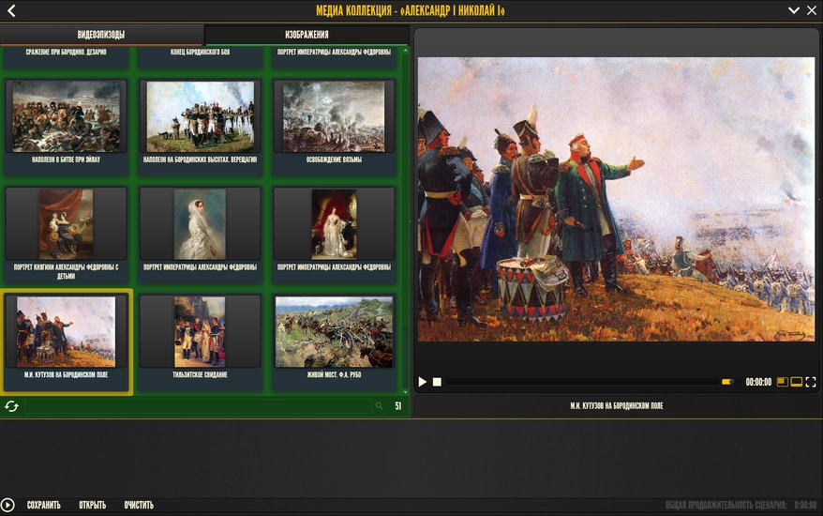The image size is (823, 516).
Task: Click the magnifier search icon
Action: pos(379,406)
